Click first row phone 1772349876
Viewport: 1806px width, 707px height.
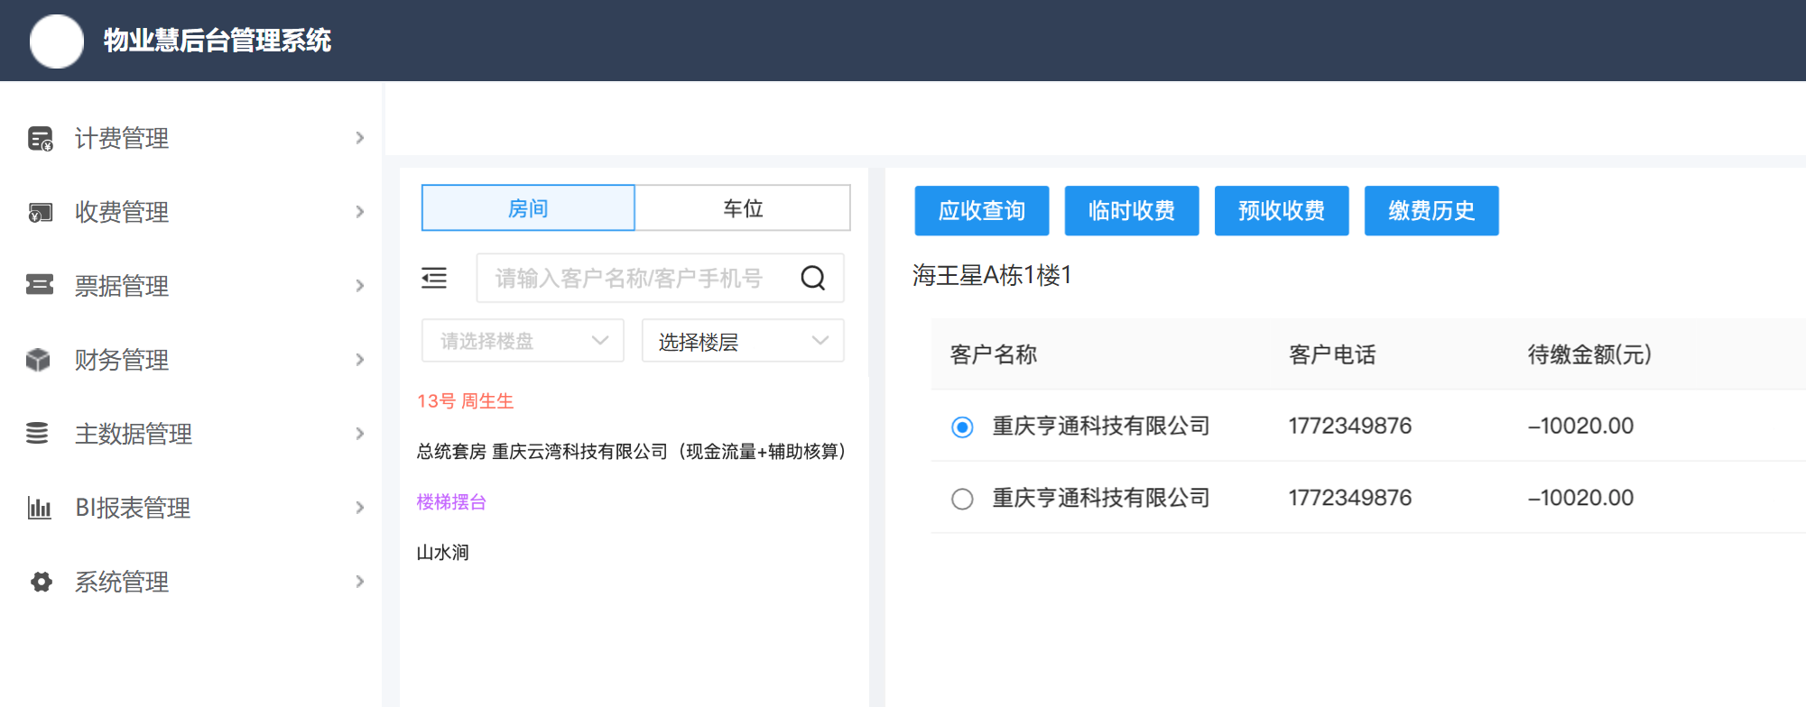click(x=1349, y=426)
